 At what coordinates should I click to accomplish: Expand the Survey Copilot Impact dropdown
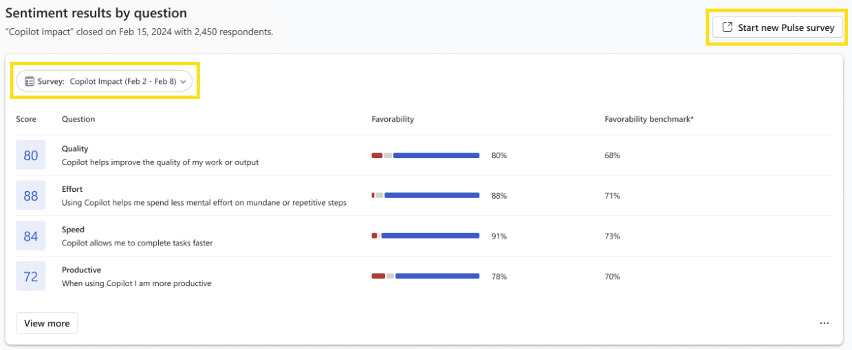[105, 81]
